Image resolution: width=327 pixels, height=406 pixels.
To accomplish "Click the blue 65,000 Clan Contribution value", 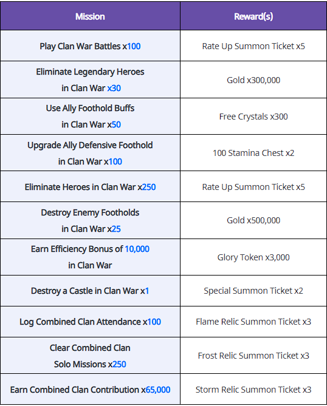I will point(158,390).
